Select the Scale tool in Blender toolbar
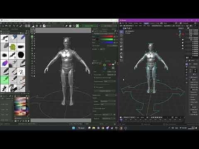The width and height of the screenshot is (199, 149). click(121, 46)
